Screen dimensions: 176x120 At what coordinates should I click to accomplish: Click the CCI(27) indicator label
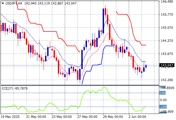[x=7, y=88]
